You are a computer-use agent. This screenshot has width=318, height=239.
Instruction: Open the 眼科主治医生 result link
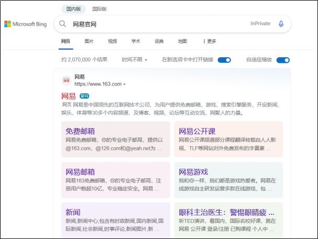226,212
